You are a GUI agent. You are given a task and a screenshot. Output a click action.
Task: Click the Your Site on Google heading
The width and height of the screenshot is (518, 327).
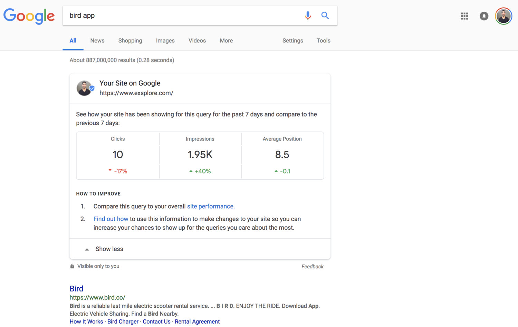(130, 83)
